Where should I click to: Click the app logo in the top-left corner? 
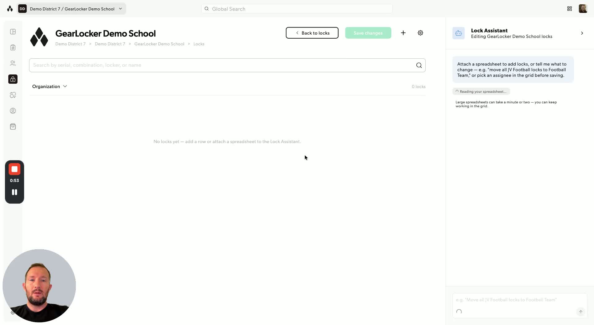pos(10,9)
